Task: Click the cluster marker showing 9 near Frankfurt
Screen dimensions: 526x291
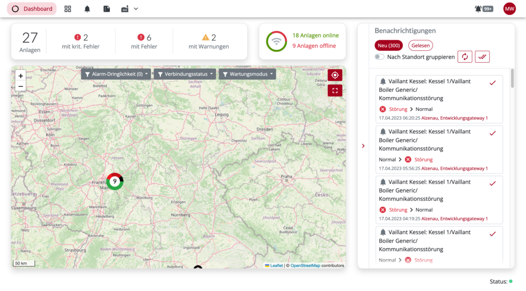Action: [115, 181]
